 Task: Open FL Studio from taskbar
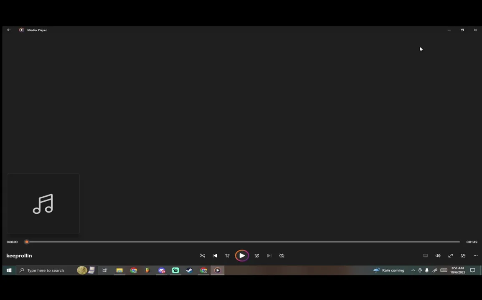[x=147, y=270]
